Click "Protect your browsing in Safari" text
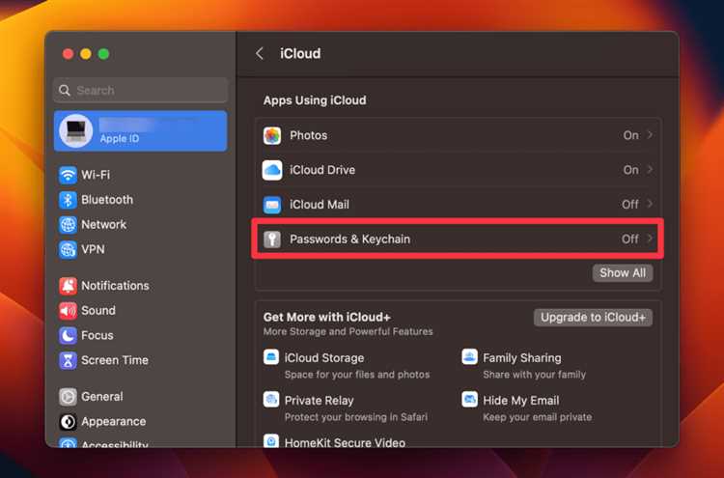The image size is (724, 478). pos(356,417)
